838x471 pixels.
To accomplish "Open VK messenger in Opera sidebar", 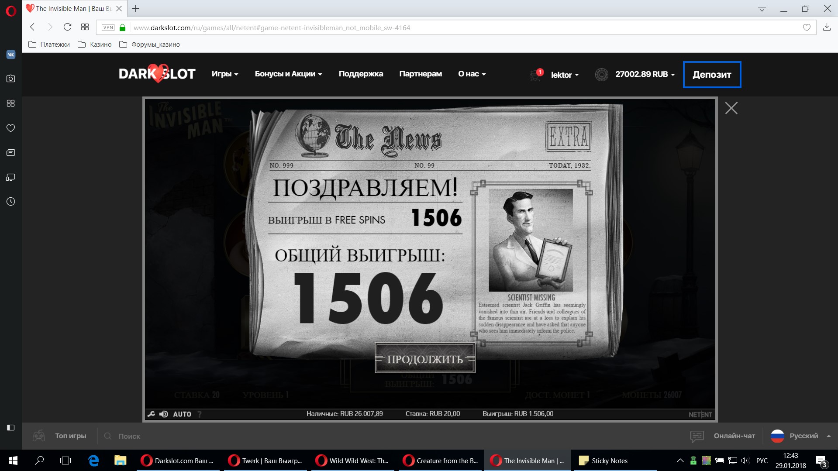I will tap(10, 55).
